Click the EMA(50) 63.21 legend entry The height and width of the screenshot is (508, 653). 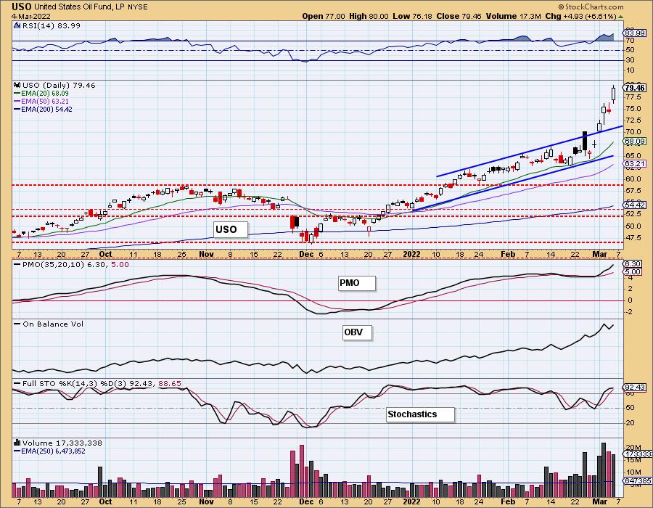point(41,101)
